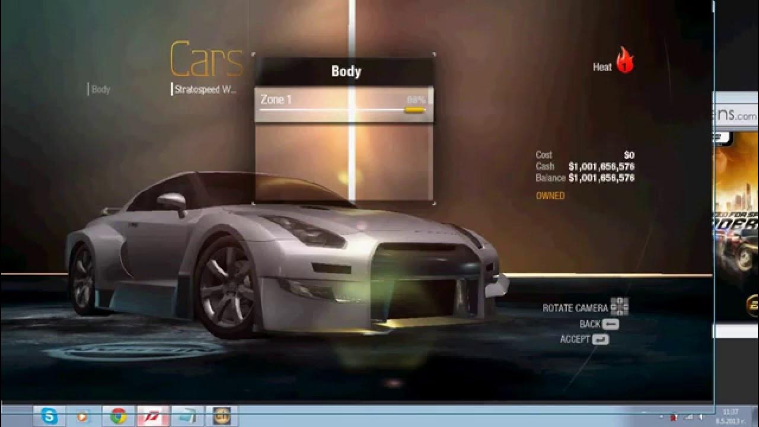Click the ROTATE CAMERA label

click(x=575, y=308)
